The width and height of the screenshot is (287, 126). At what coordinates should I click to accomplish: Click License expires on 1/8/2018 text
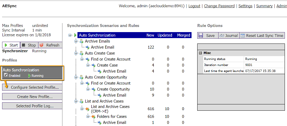[26, 35]
